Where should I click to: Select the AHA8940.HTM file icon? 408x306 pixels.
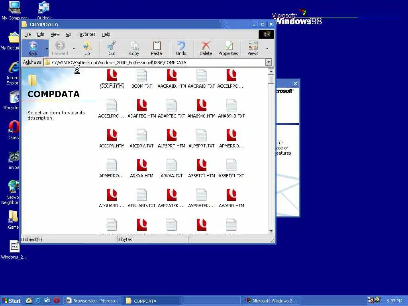[x=201, y=105]
